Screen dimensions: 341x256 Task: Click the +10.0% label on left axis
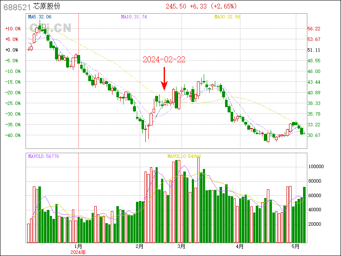[12, 29]
